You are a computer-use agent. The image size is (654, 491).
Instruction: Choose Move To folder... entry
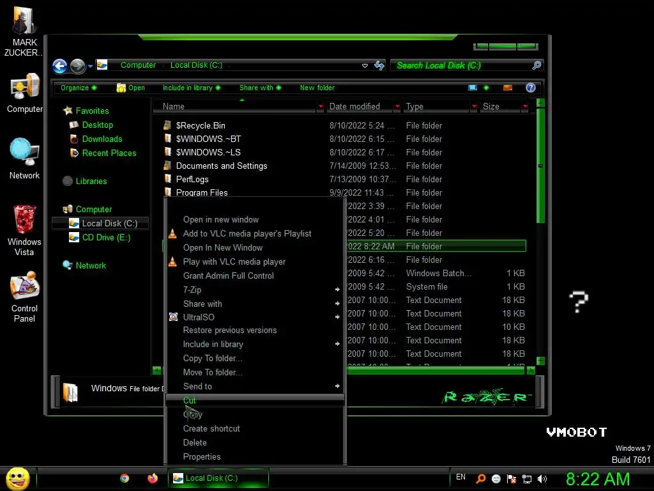click(212, 373)
